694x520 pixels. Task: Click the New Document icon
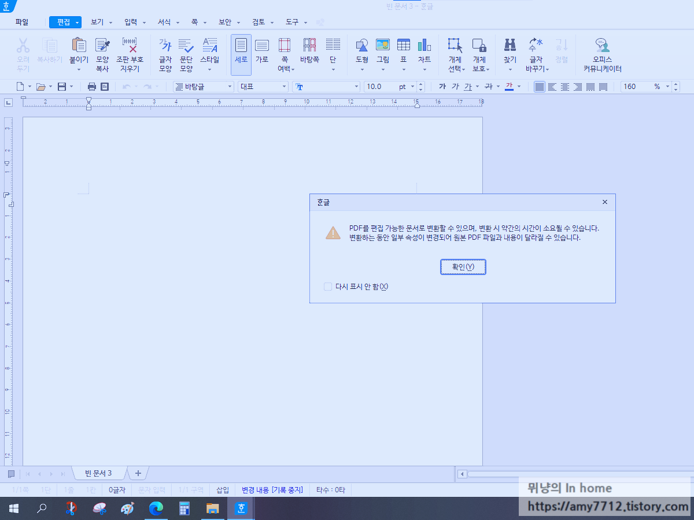pyautogui.click(x=20, y=87)
